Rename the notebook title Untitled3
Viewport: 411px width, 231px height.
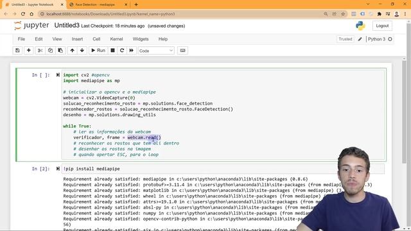pos(67,26)
